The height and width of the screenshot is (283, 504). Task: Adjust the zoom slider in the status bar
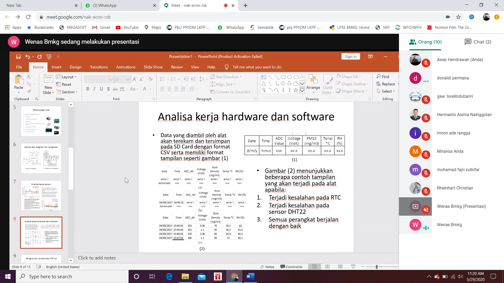click(377, 267)
